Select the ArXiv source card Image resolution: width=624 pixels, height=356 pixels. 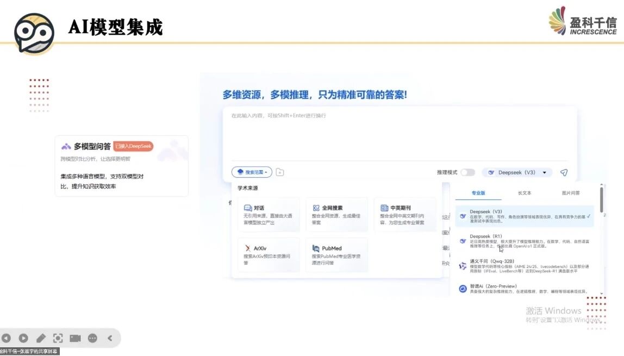[269, 255]
